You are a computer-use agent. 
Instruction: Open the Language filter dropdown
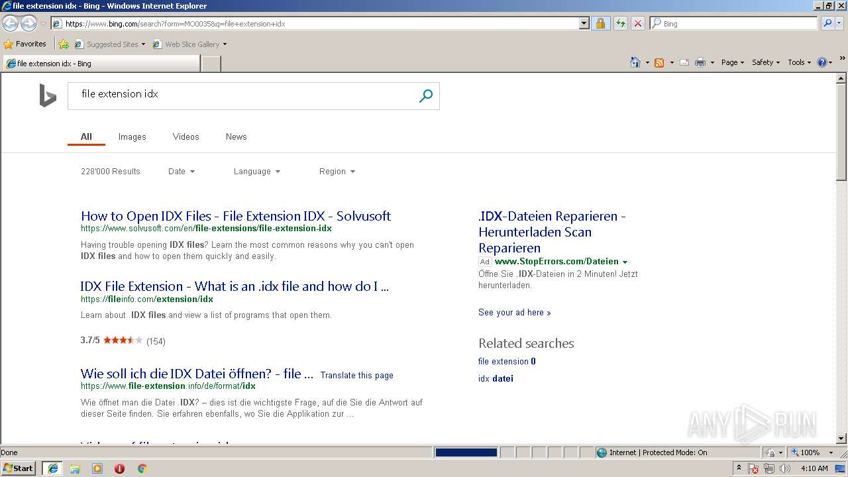coord(257,172)
